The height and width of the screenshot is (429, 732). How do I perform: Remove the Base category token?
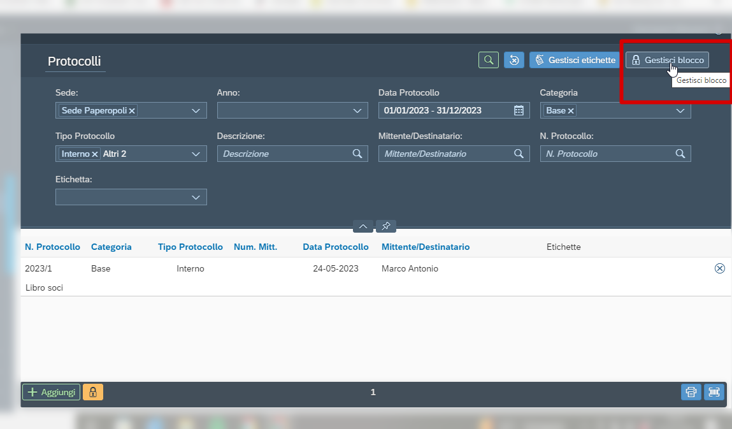coord(571,111)
